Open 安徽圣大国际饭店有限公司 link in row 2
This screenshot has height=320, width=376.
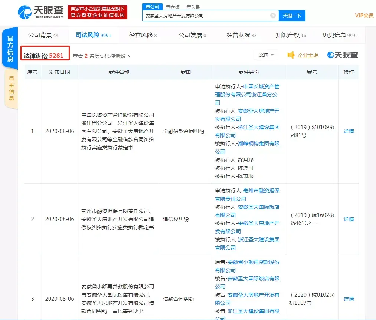click(247, 211)
